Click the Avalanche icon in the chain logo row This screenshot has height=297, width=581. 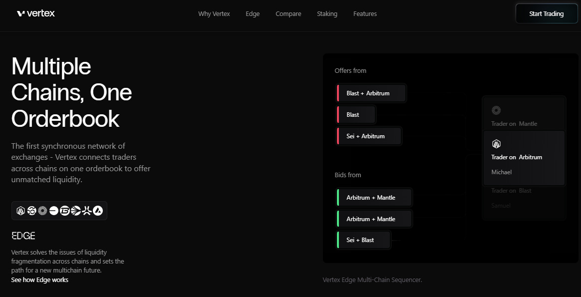pos(98,211)
